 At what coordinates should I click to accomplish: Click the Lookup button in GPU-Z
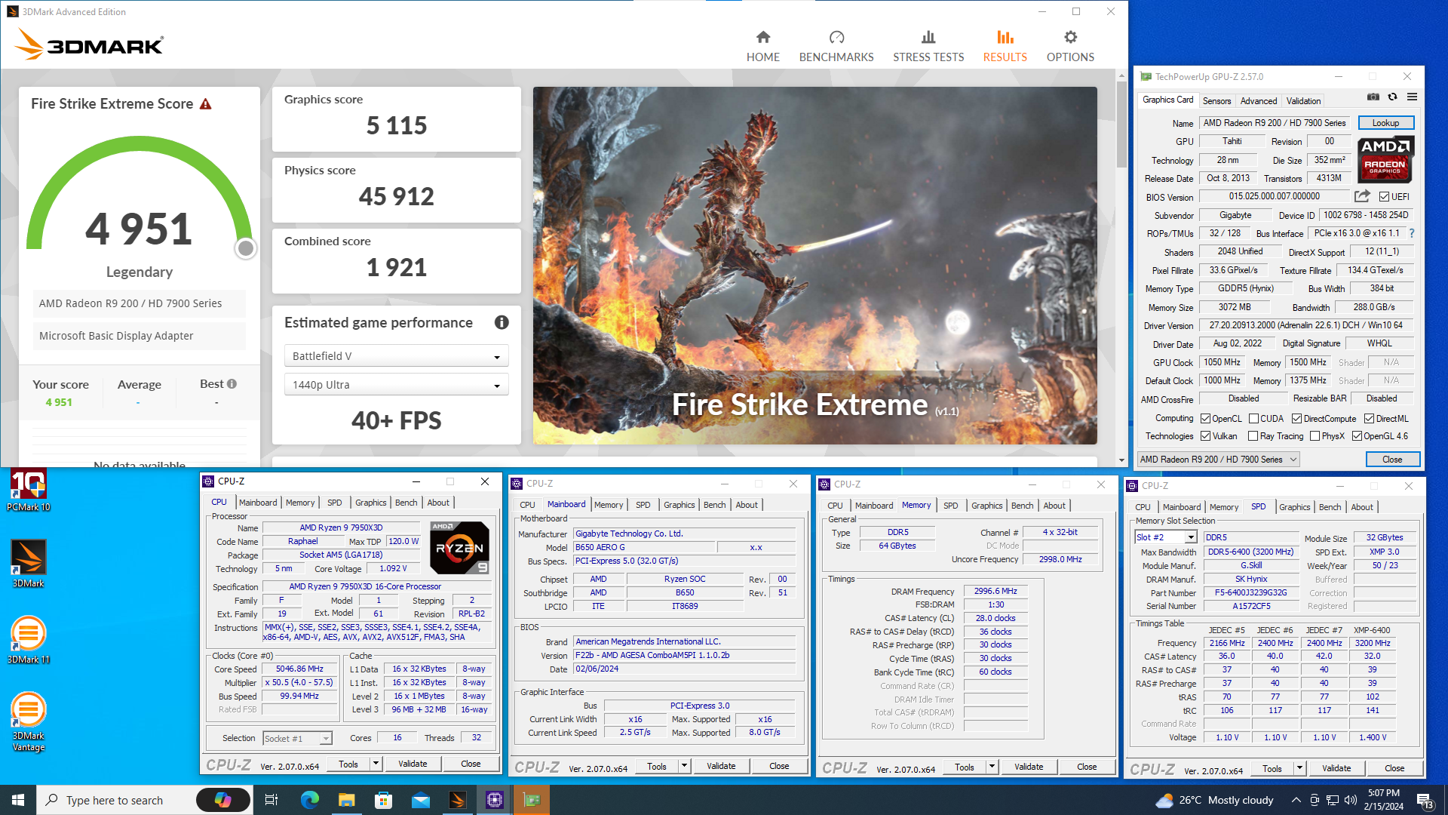(1385, 123)
